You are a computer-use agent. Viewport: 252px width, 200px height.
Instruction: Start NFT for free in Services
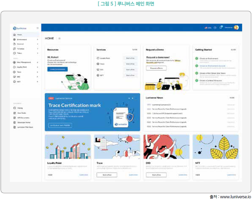point(130,75)
